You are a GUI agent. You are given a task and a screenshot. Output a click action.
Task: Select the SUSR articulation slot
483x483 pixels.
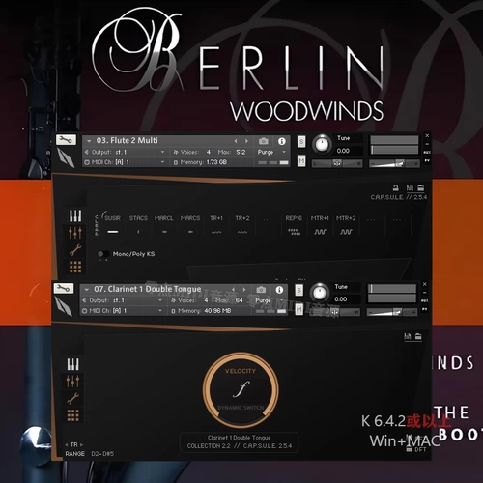tap(112, 224)
